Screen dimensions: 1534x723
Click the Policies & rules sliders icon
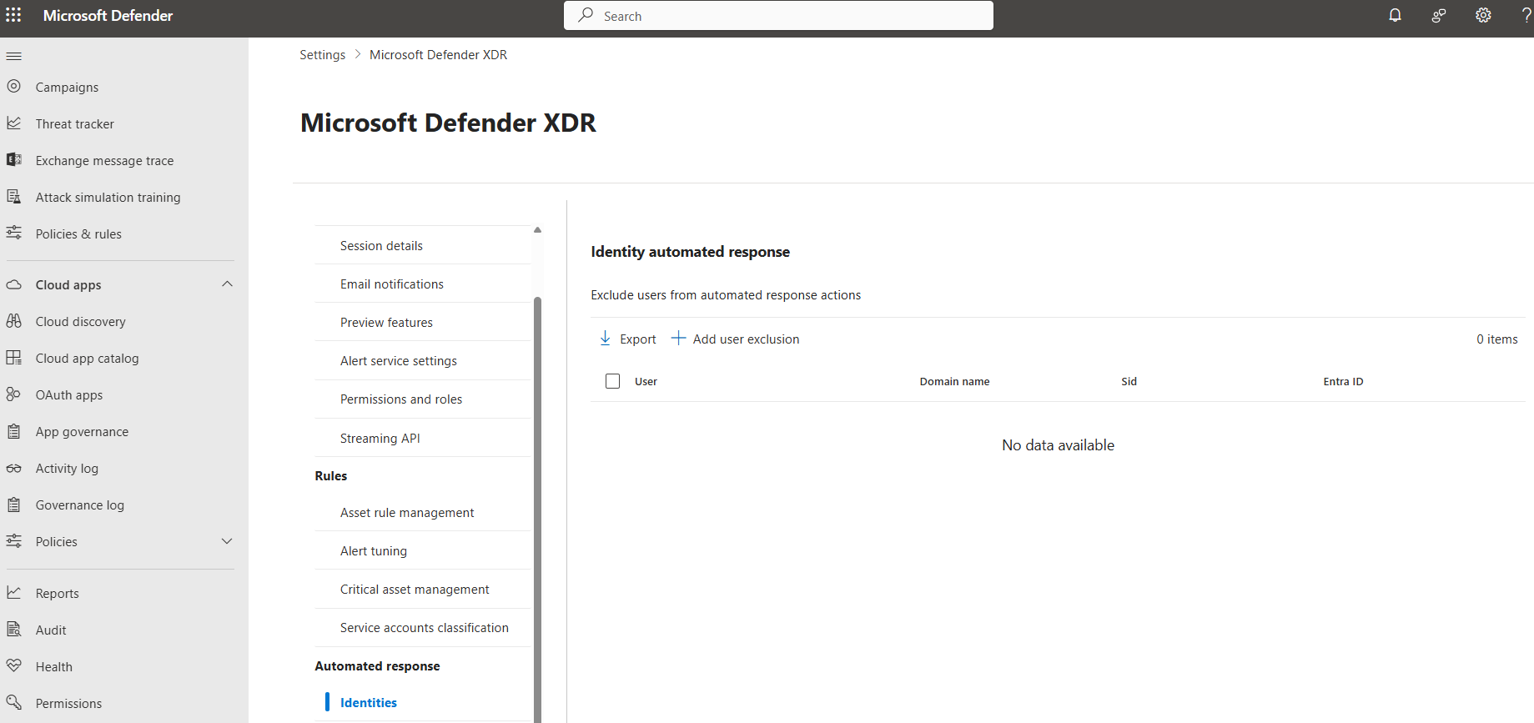coord(13,233)
